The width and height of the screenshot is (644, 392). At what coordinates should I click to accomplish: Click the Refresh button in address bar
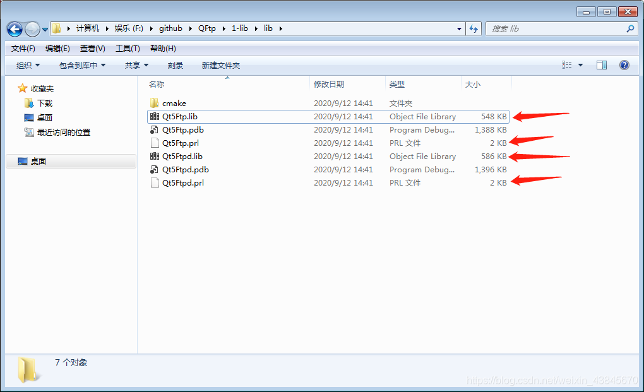[474, 29]
